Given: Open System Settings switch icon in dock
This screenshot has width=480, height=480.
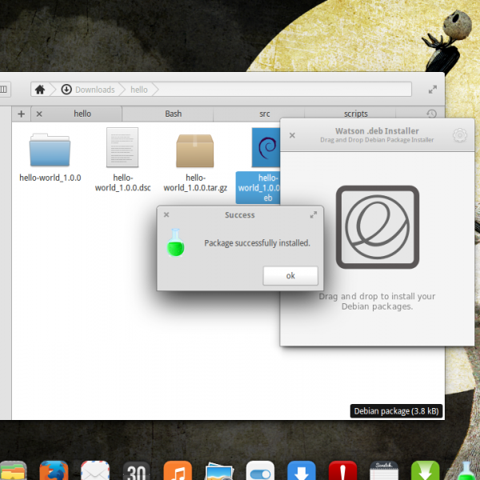Looking at the screenshot, I should [x=260, y=470].
